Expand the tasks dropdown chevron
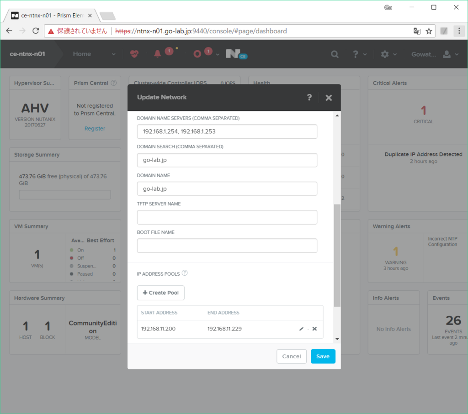Screen dimensions: 468x414 point(218,54)
